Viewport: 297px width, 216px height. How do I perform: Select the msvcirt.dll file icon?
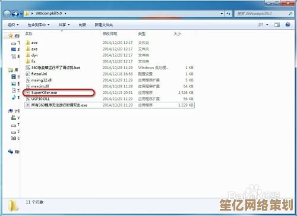[x=28, y=86]
